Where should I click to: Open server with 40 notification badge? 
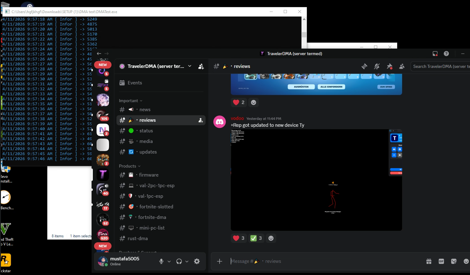103,190
